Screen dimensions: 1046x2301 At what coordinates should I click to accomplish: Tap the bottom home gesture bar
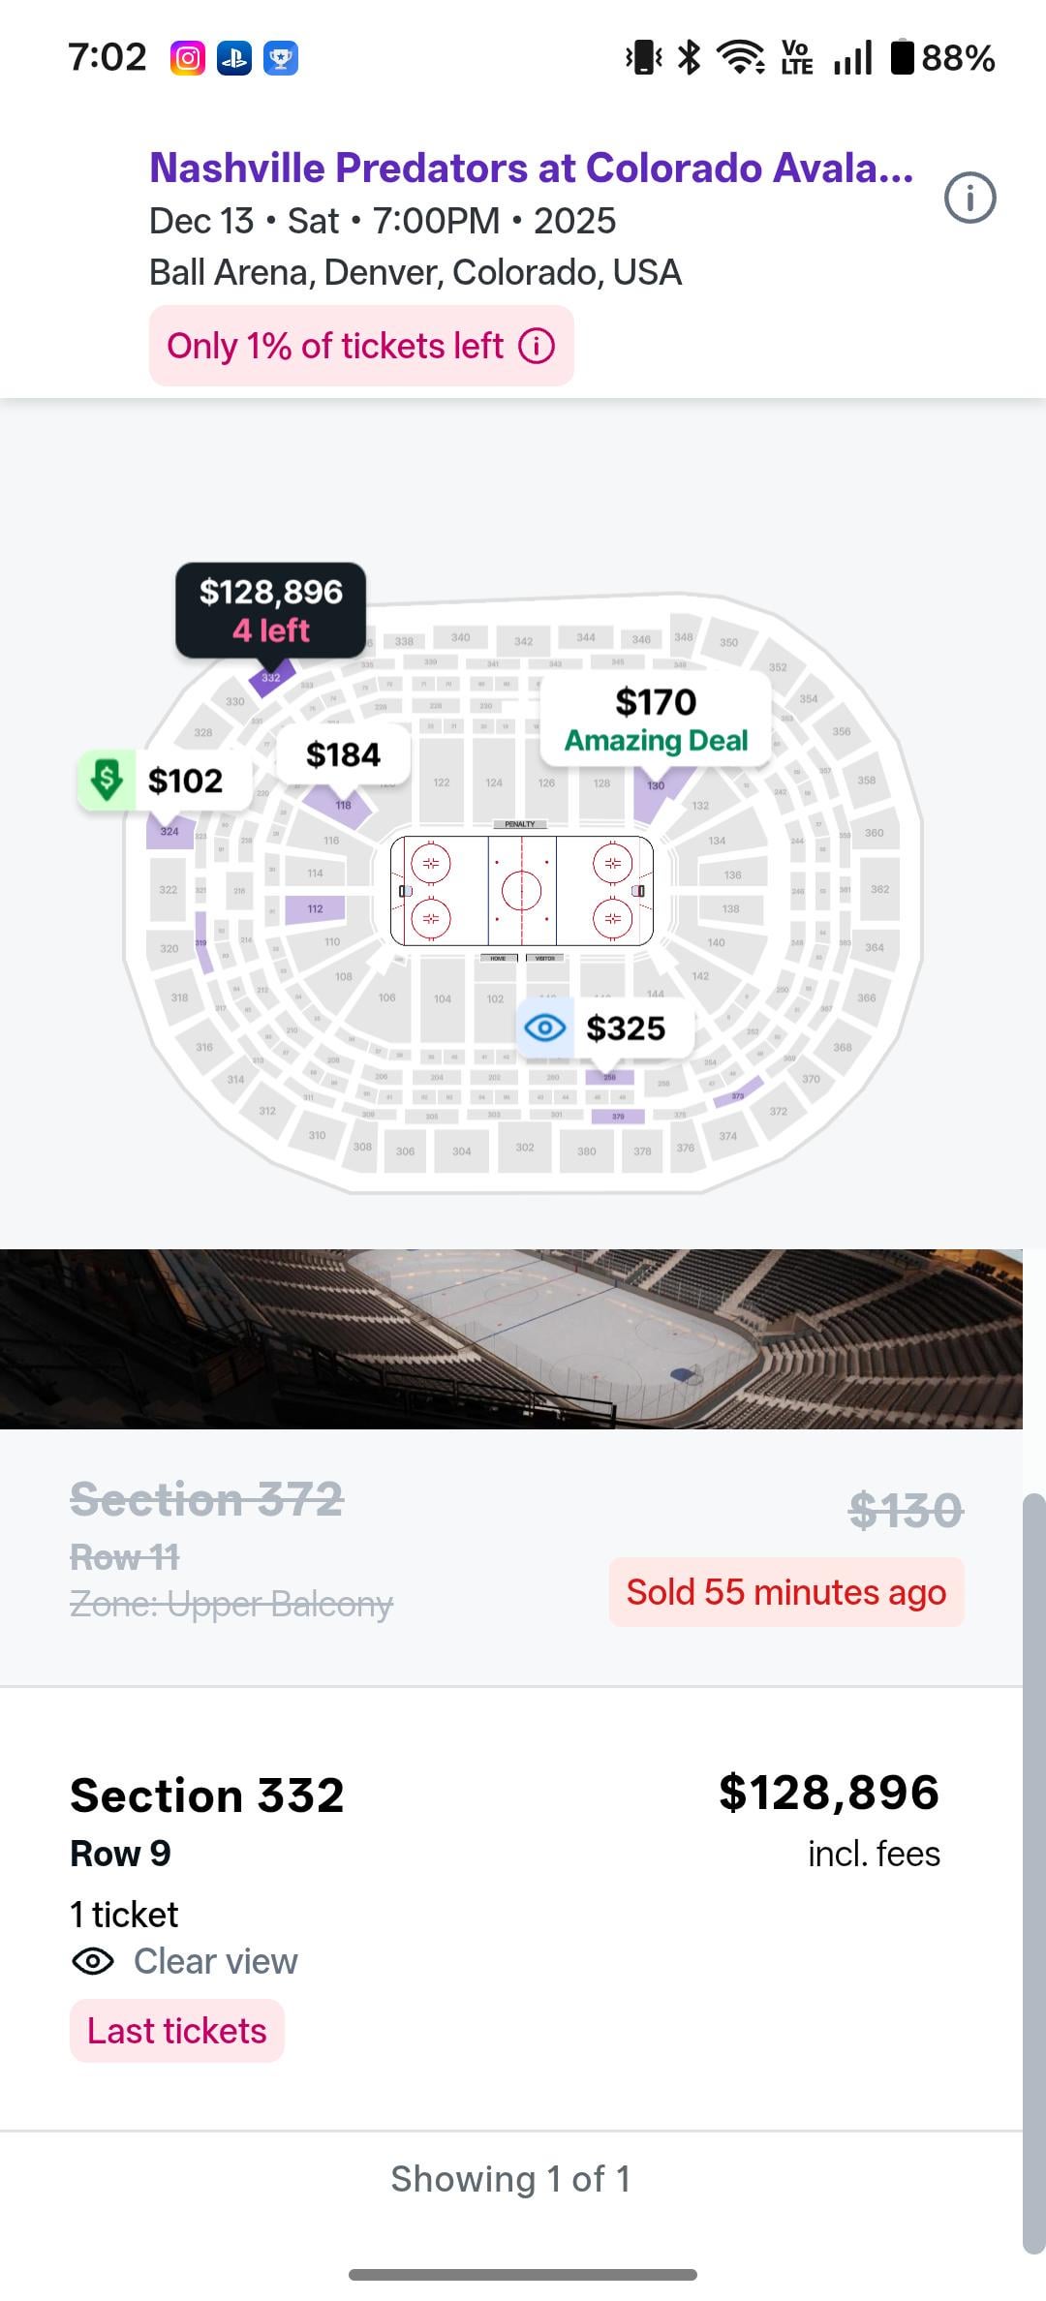click(x=523, y=2274)
